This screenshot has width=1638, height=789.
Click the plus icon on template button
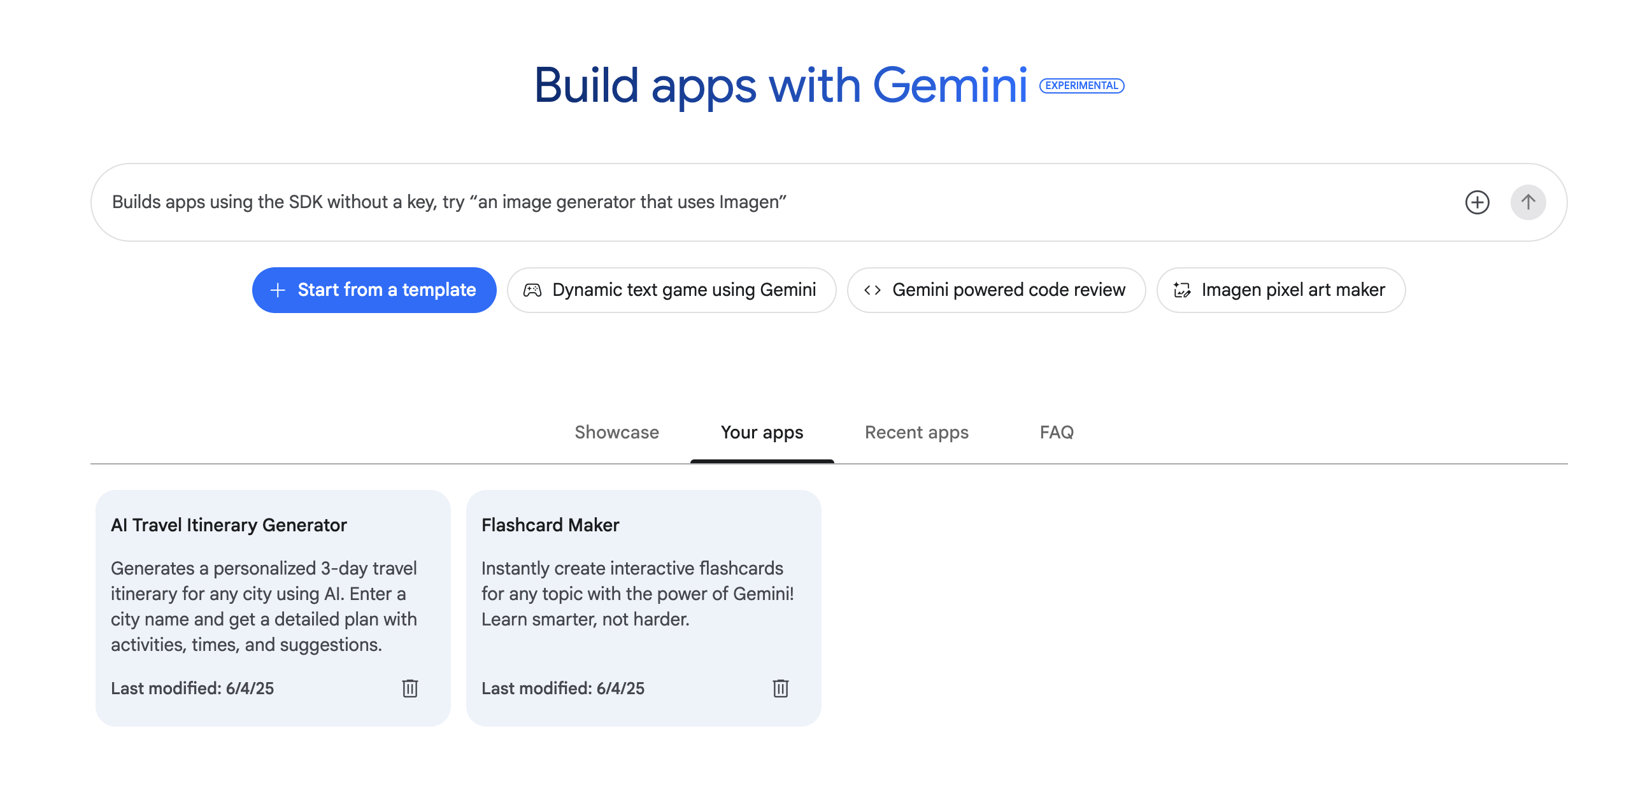click(278, 290)
